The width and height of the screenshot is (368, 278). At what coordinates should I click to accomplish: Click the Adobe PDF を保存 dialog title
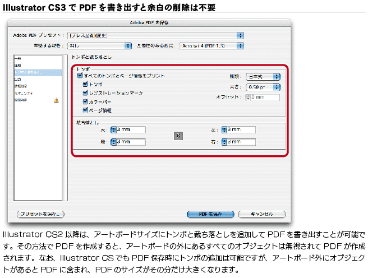149,23
